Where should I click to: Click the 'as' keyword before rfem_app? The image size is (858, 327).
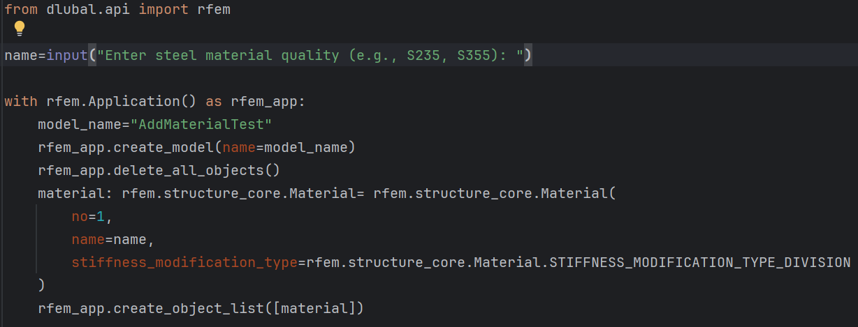pyautogui.click(x=214, y=101)
